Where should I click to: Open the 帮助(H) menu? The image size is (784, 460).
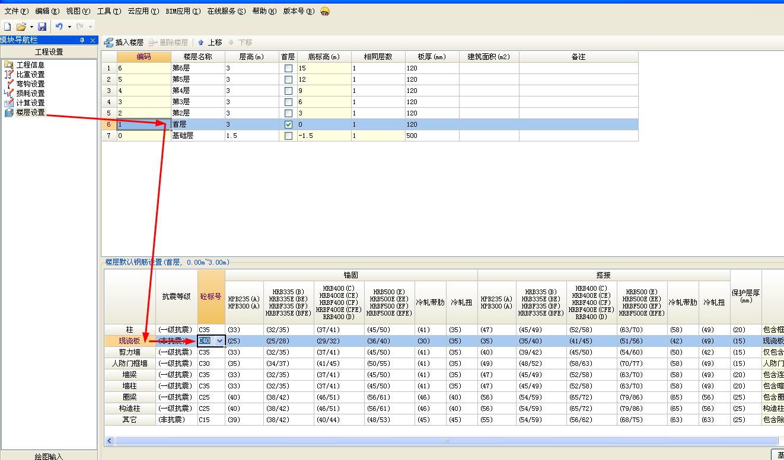264,11
